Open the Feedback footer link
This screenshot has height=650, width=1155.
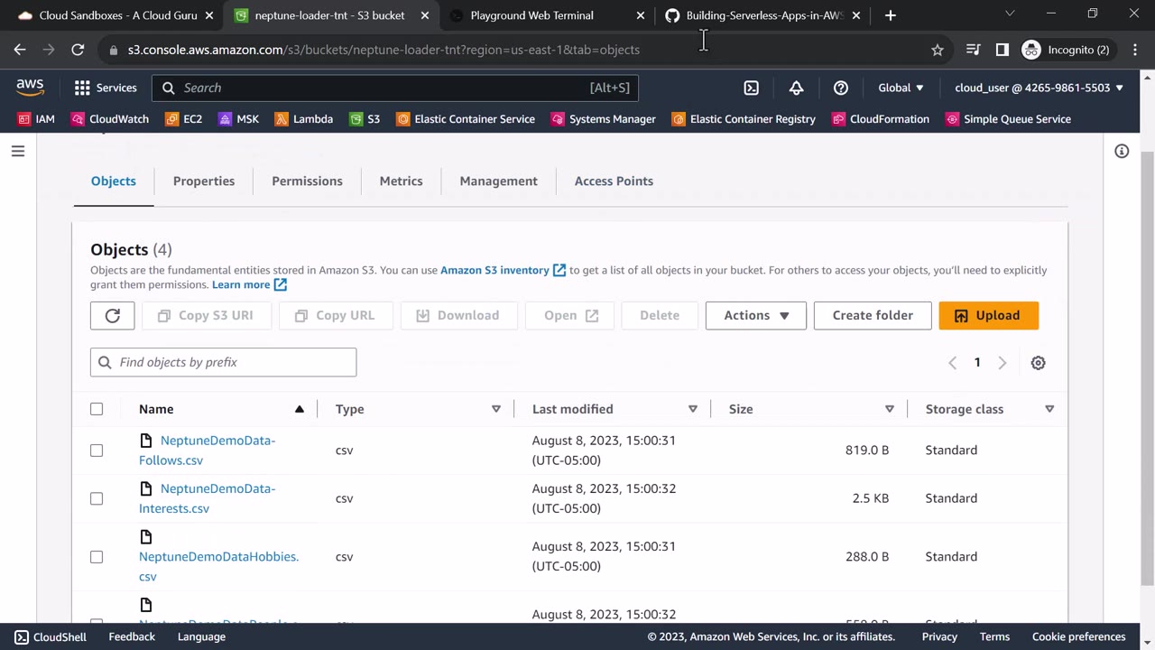(132, 636)
